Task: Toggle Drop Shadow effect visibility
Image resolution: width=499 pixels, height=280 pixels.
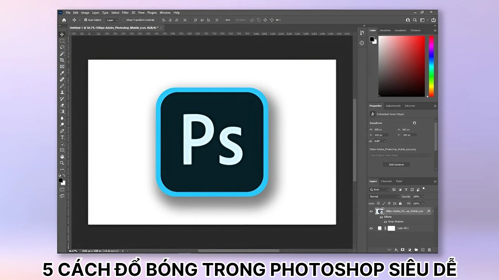Action: (x=385, y=222)
